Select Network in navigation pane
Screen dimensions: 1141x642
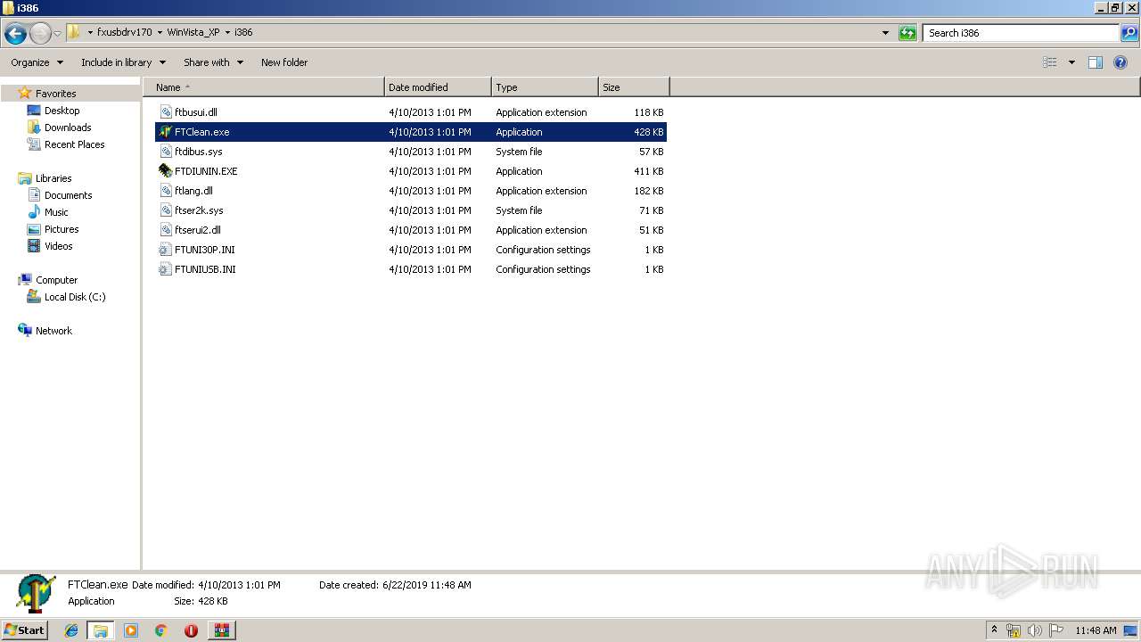pyautogui.click(x=53, y=331)
